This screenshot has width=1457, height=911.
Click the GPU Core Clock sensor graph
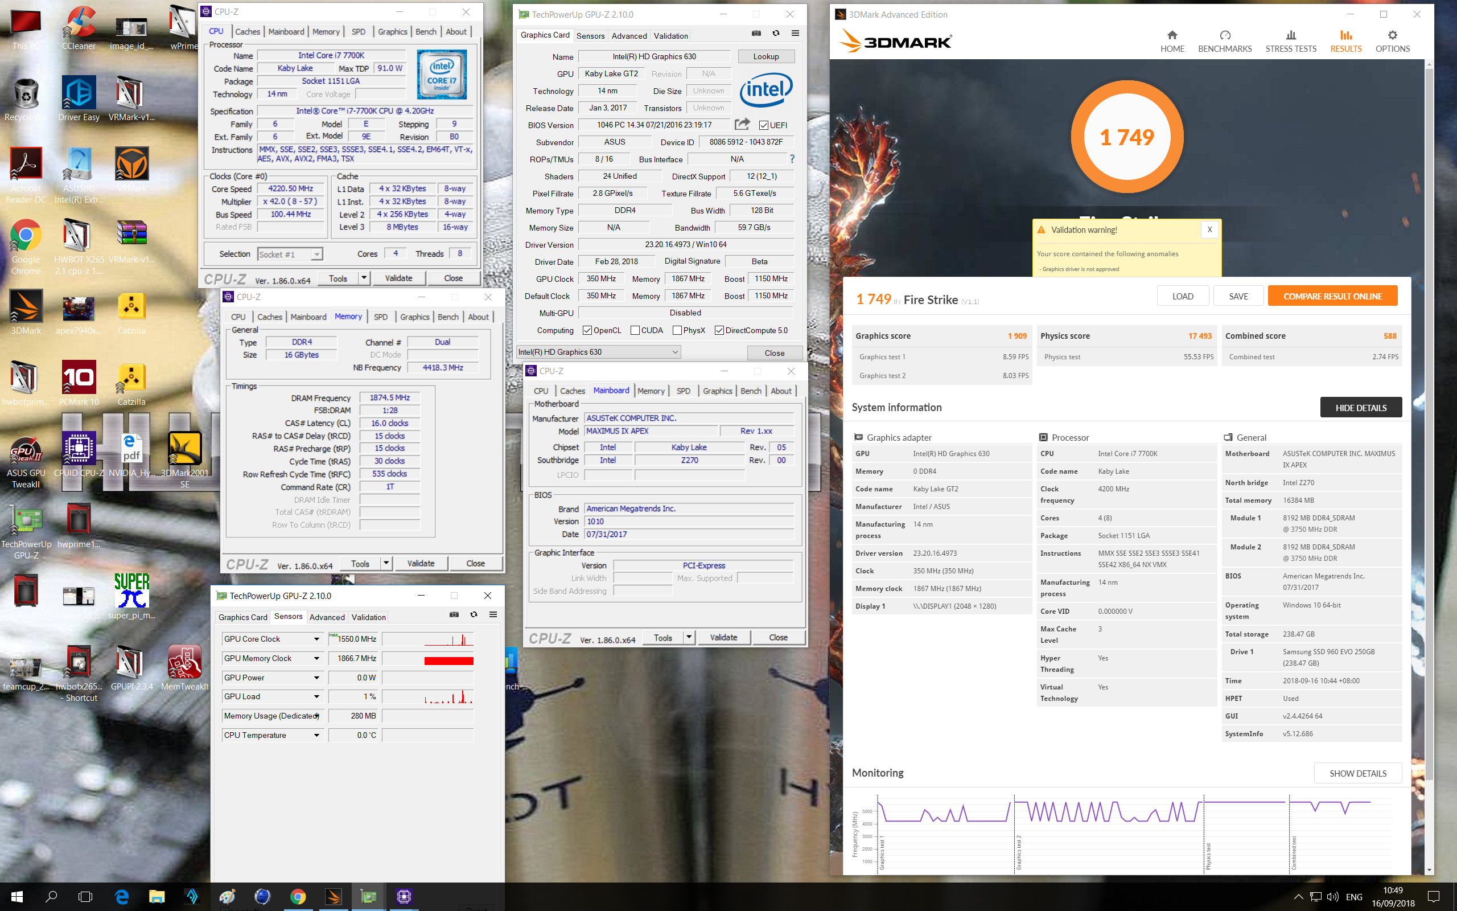point(427,639)
